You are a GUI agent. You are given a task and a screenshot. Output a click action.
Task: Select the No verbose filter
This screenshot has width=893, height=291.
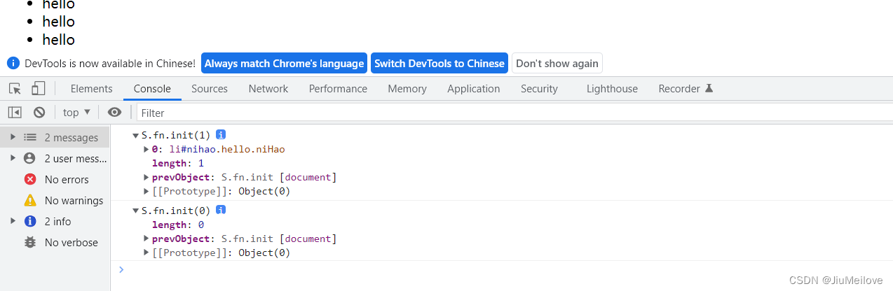click(71, 243)
